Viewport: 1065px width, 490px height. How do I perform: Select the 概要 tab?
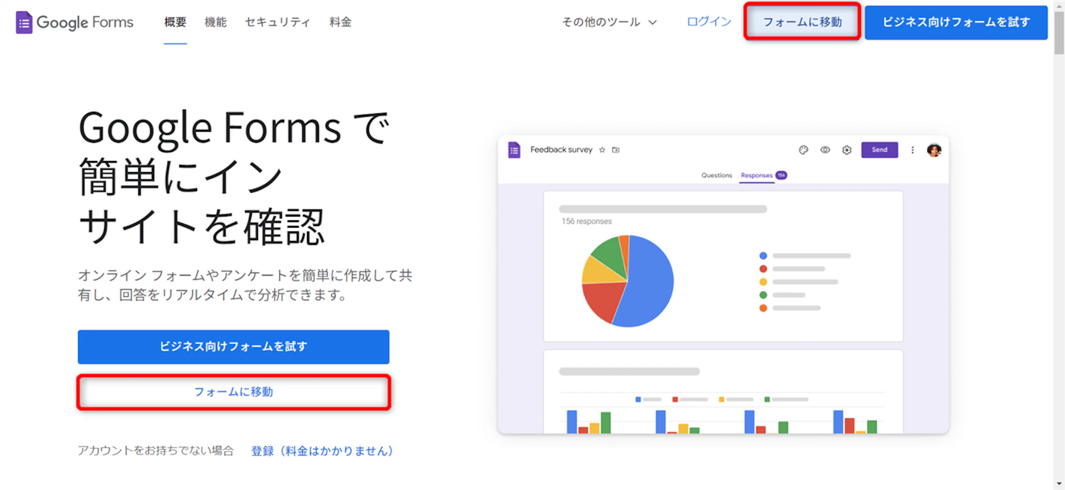click(175, 22)
